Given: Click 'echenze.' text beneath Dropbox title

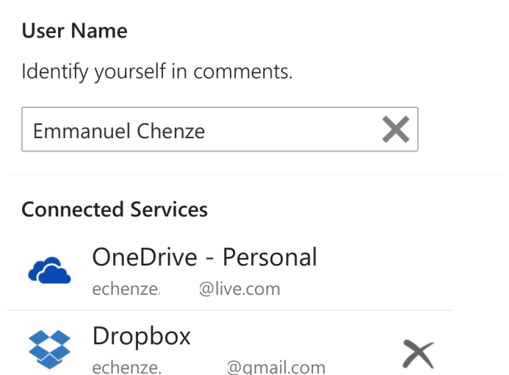Looking at the screenshot, I should point(126,368).
